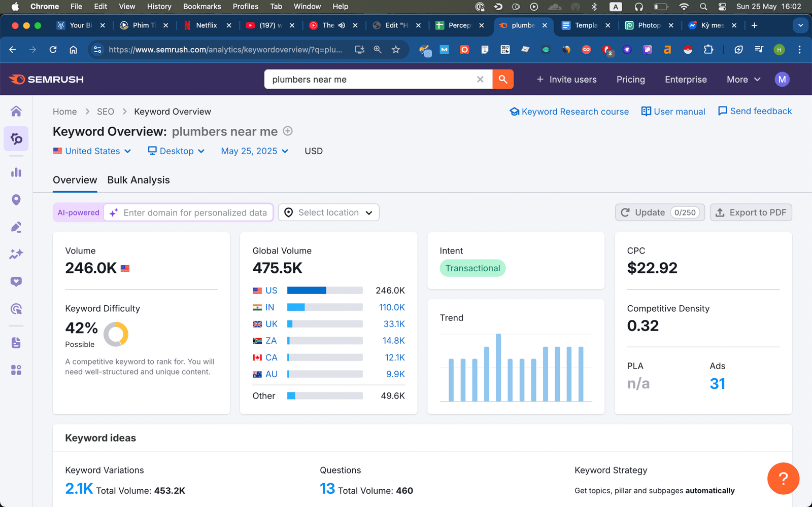Viewport: 812px width, 507px height.
Task: Open the Pricing link
Action: pyautogui.click(x=631, y=79)
